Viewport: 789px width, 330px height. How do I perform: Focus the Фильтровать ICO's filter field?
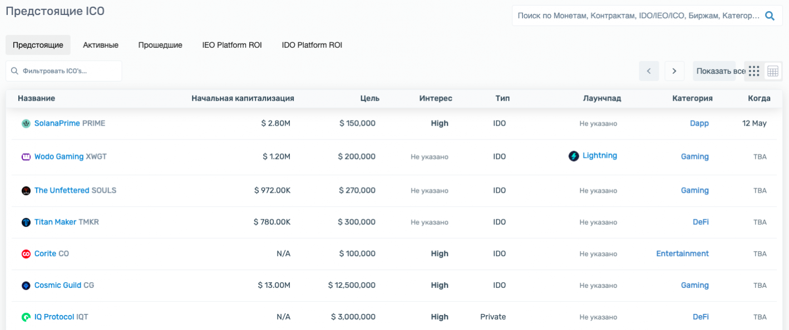64,71
